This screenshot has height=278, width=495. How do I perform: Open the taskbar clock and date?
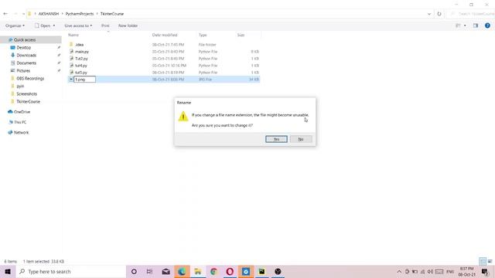(x=466, y=271)
